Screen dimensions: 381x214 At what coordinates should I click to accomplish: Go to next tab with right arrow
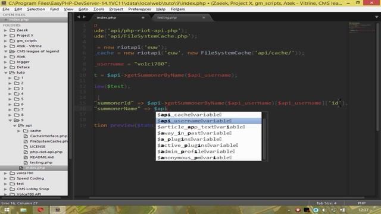coord(84,17)
